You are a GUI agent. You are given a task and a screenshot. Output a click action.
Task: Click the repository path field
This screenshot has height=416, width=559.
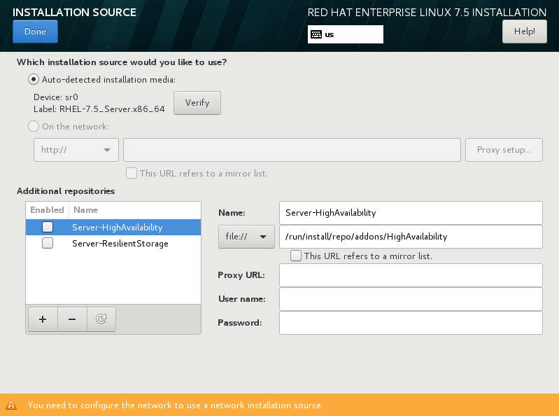[x=411, y=237]
